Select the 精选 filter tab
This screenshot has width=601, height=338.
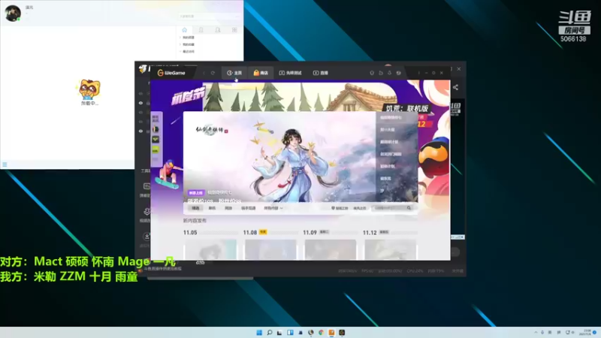195,208
